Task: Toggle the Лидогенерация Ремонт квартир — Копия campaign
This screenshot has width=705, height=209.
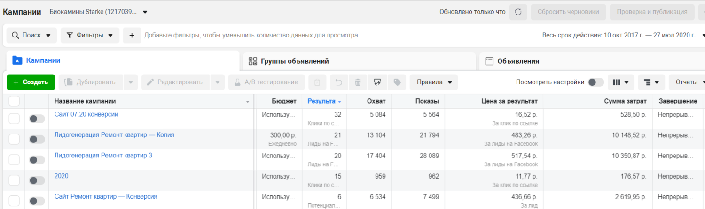Action: (x=37, y=140)
